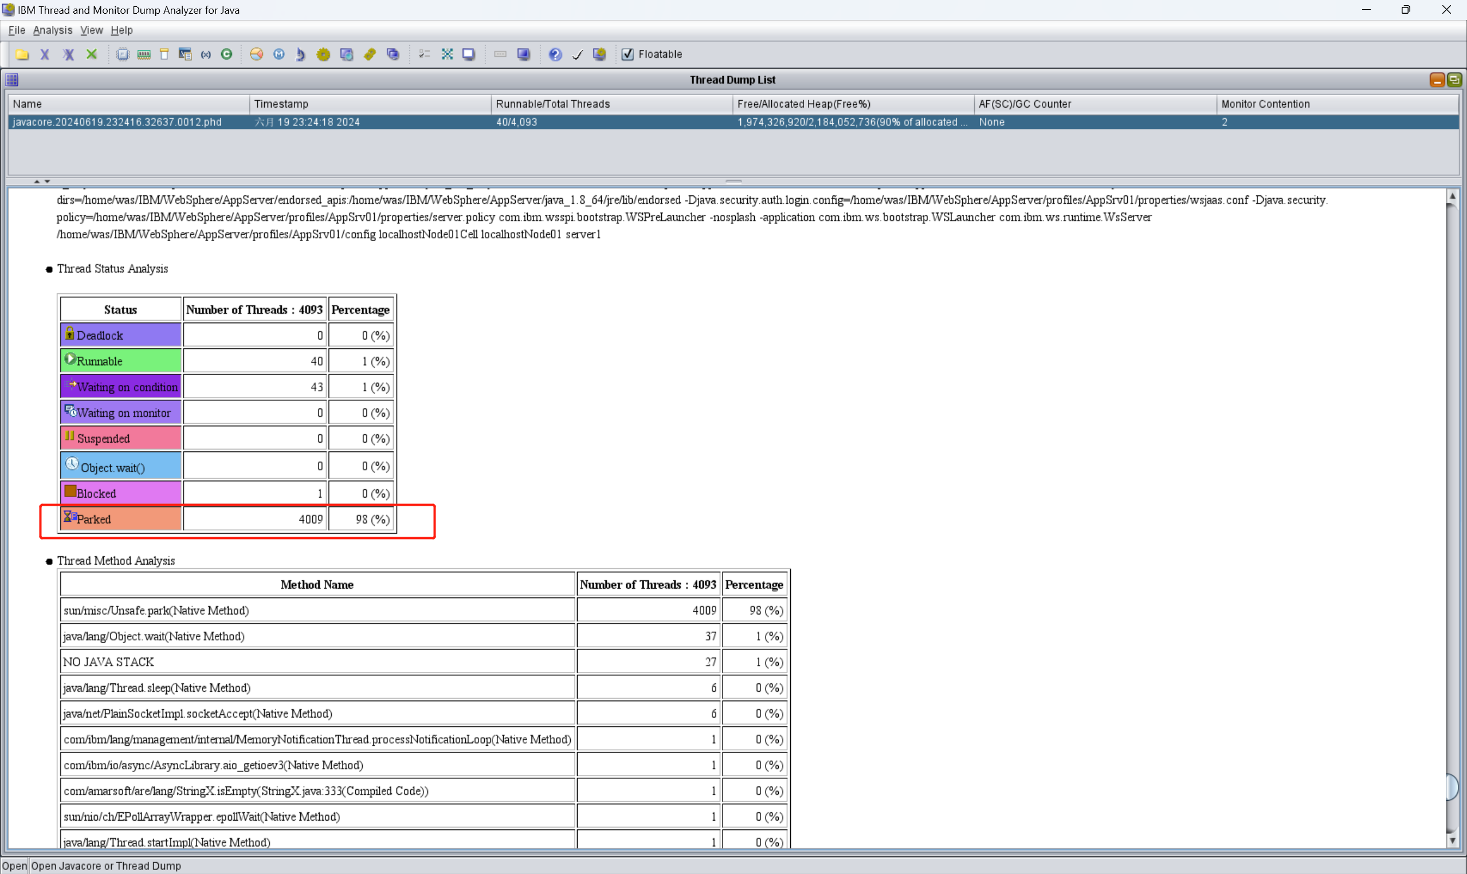Click the Monitor Contention column header
This screenshot has width=1467, height=874.
pyautogui.click(x=1337, y=104)
